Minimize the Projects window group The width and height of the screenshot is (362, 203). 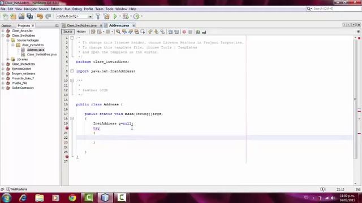[57, 25]
